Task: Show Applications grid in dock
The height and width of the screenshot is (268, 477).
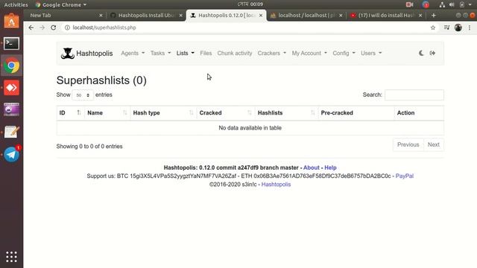Action: (x=11, y=257)
